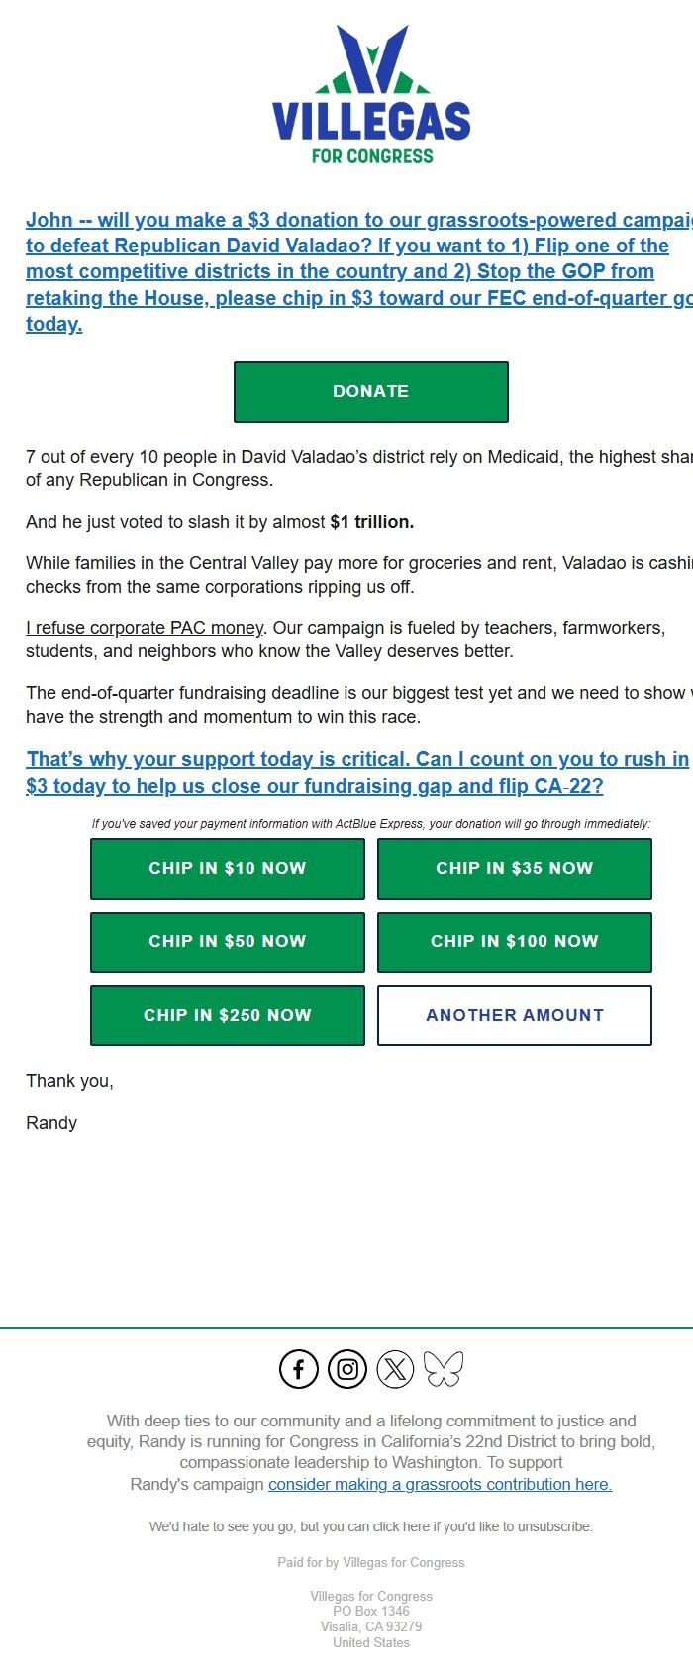Open the Instagram social icon
Viewport: 693px width, 1671px height.
point(347,1369)
